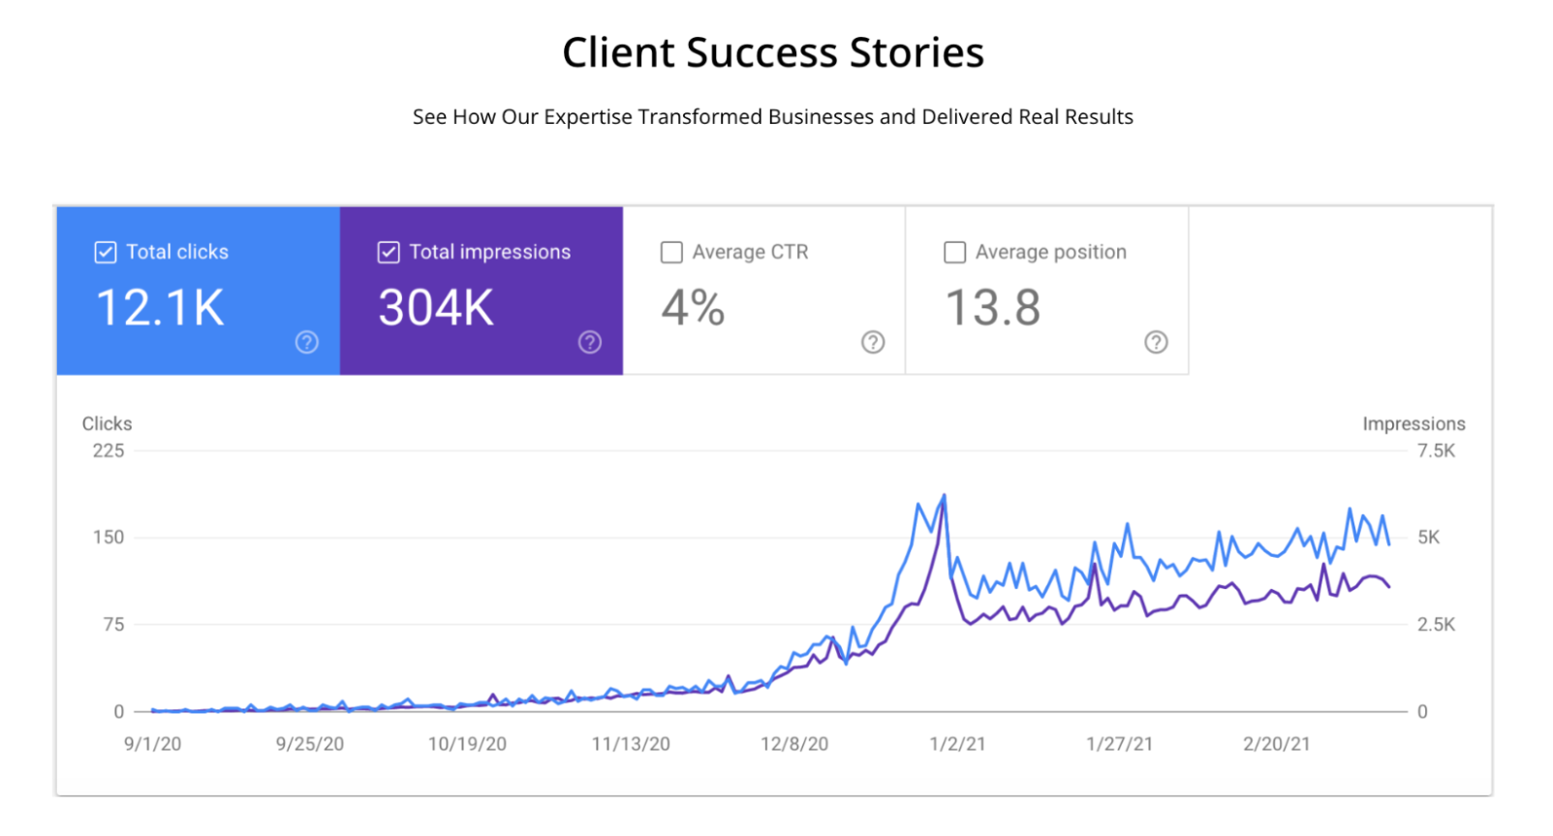This screenshot has height=836, width=1553.
Task: Uncheck the Total impressions checkbox
Action: coord(388,253)
